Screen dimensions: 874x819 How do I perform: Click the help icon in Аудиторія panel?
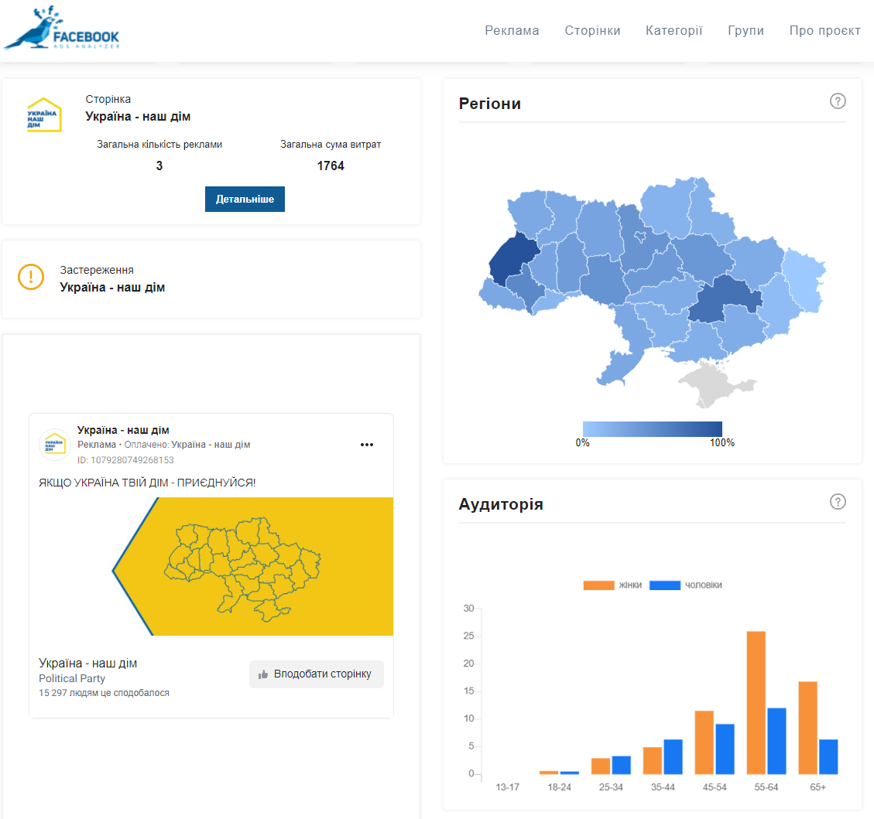tap(838, 502)
